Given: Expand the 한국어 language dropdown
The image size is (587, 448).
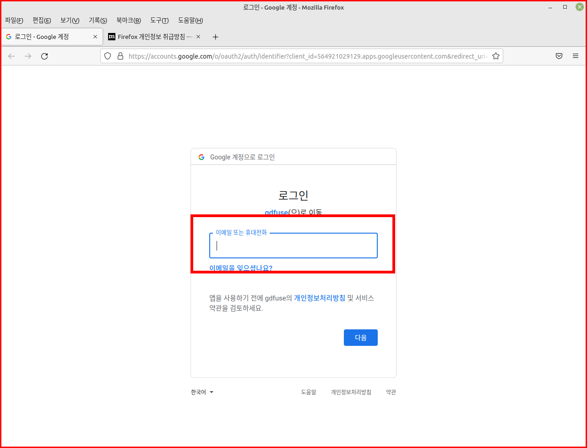Looking at the screenshot, I should [202, 392].
